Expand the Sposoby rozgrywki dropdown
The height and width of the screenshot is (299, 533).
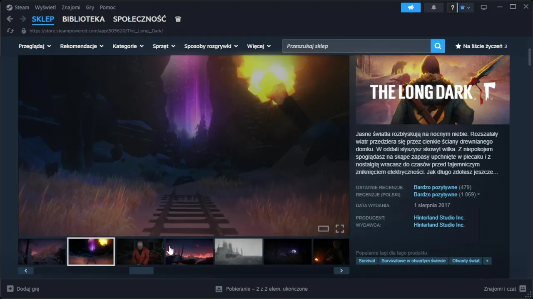(211, 46)
